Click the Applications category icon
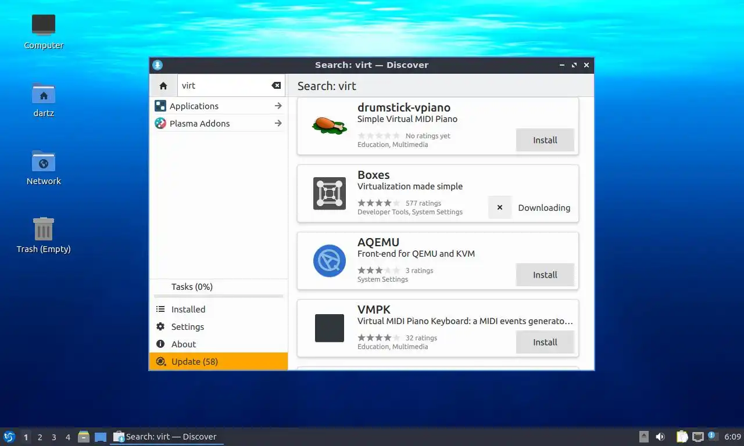Screen dimensions: 744x446 click(160, 106)
